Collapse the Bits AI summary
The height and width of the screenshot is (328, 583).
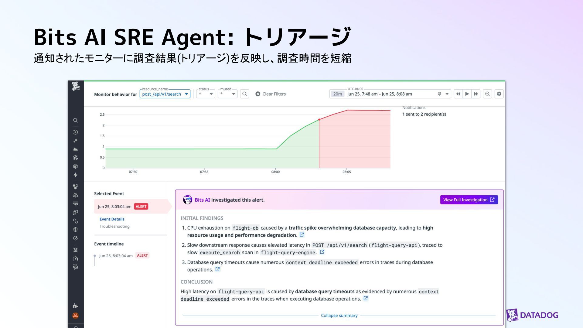(339, 316)
